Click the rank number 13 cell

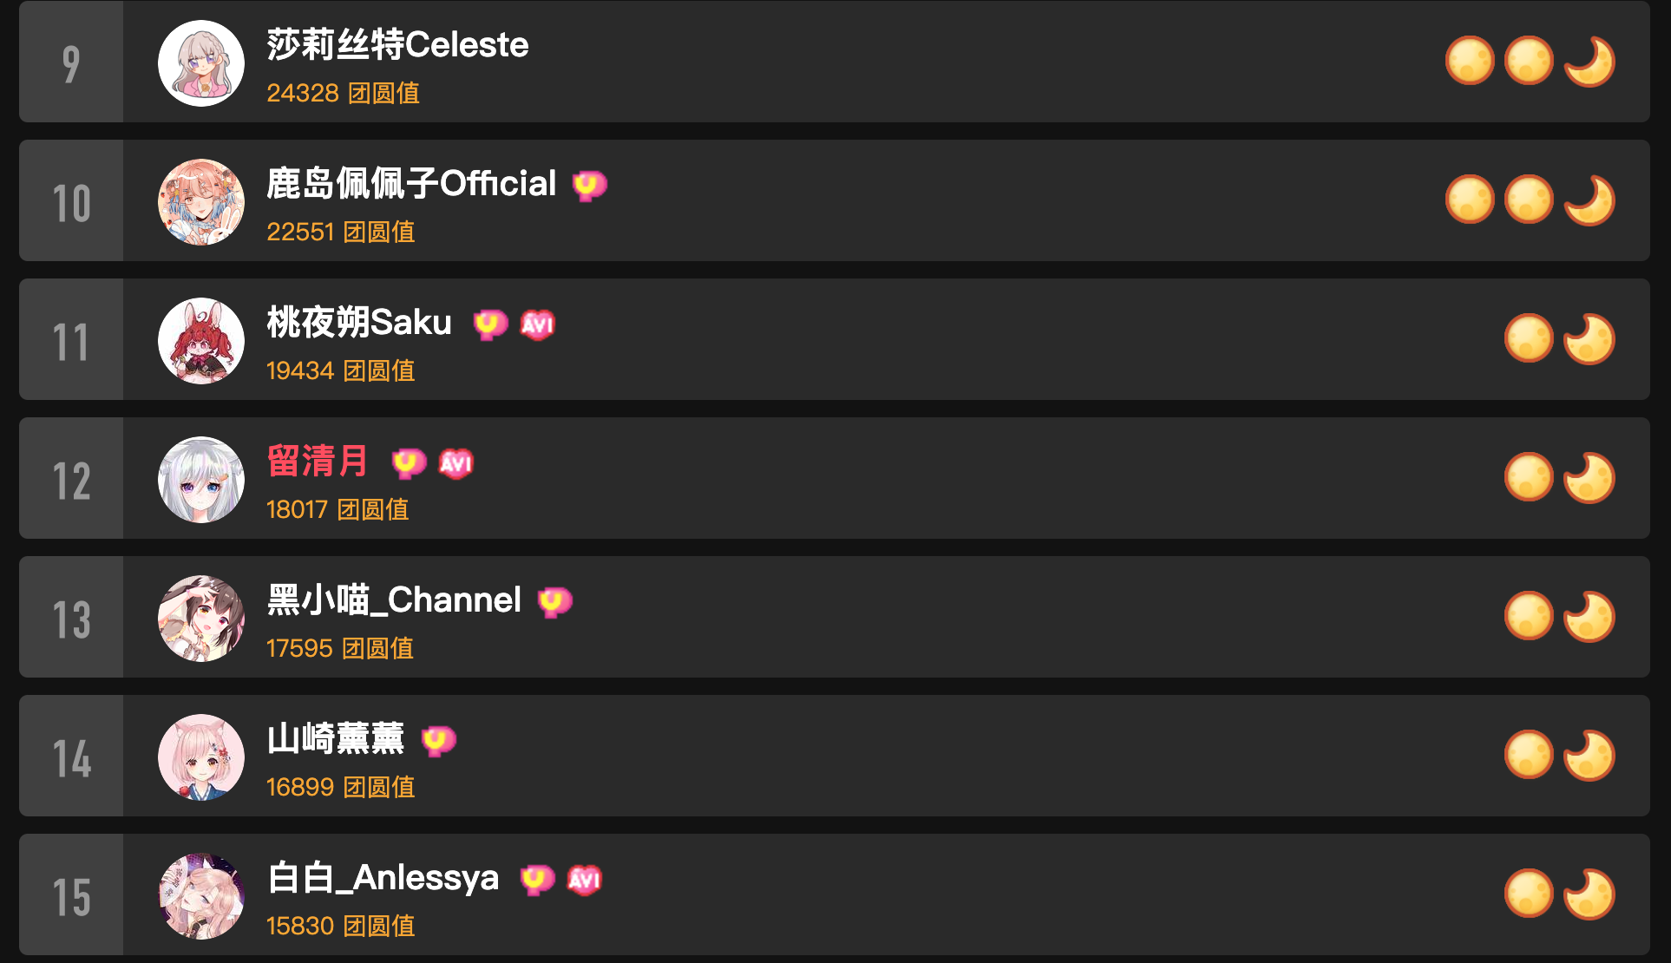pyautogui.click(x=71, y=617)
